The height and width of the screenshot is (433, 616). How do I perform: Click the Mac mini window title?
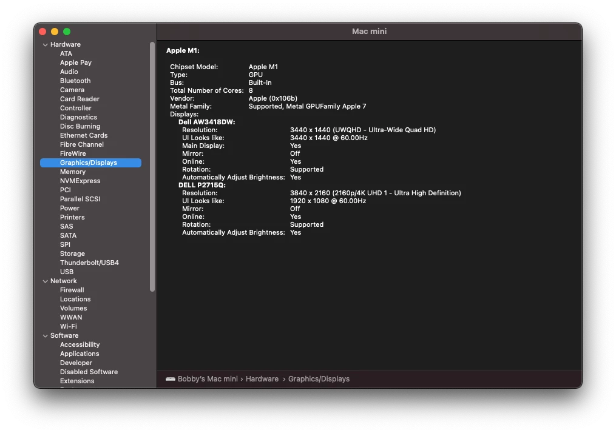pyautogui.click(x=369, y=32)
